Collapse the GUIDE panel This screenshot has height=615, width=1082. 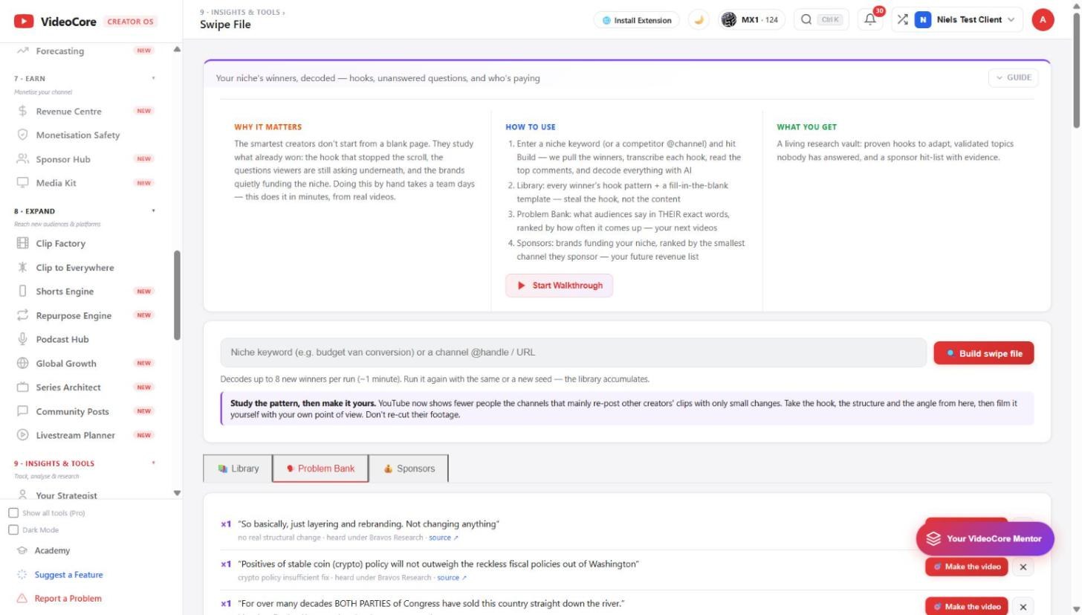(x=1013, y=77)
